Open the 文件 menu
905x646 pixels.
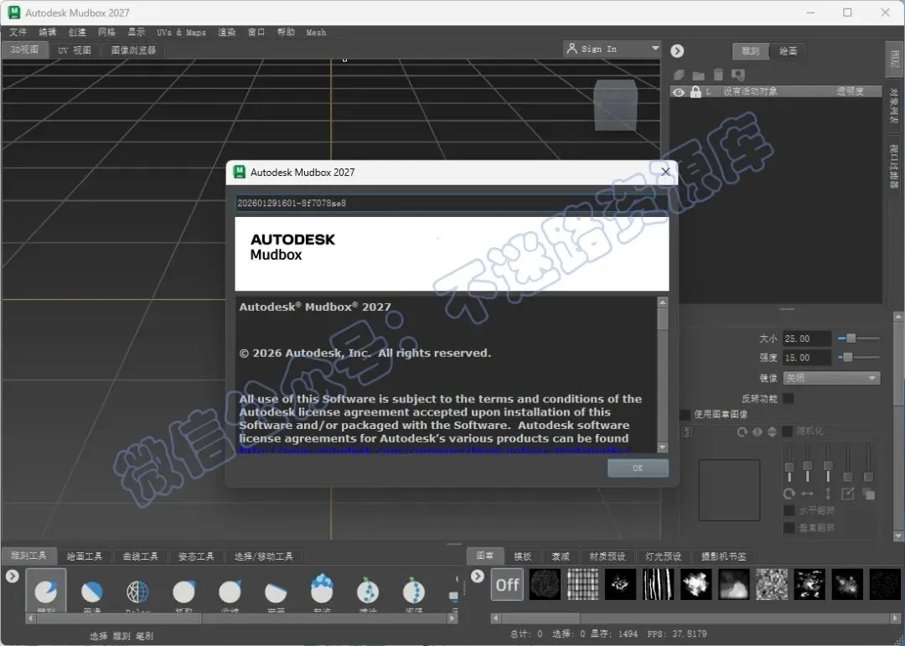point(18,33)
